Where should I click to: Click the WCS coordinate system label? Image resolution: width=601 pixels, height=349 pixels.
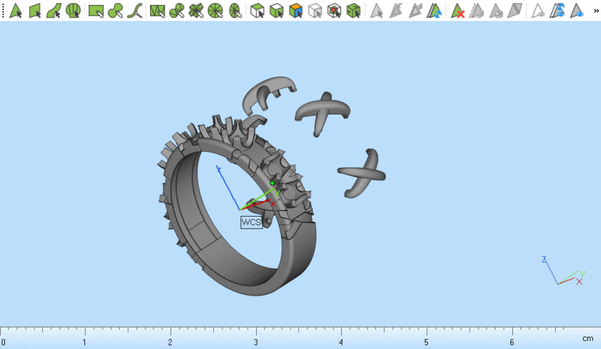pos(251,222)
